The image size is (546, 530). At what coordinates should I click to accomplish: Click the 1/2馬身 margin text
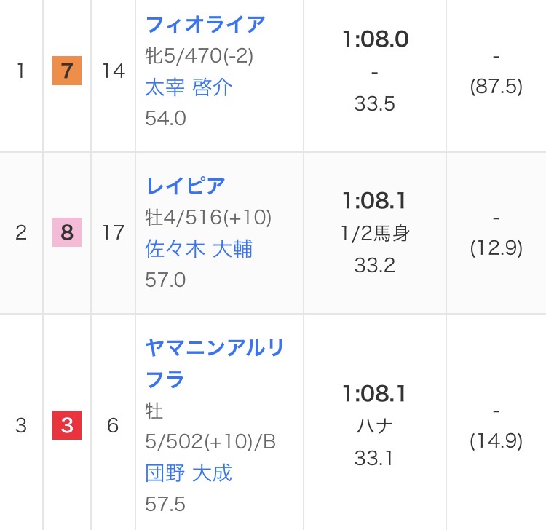click(374, 234)
